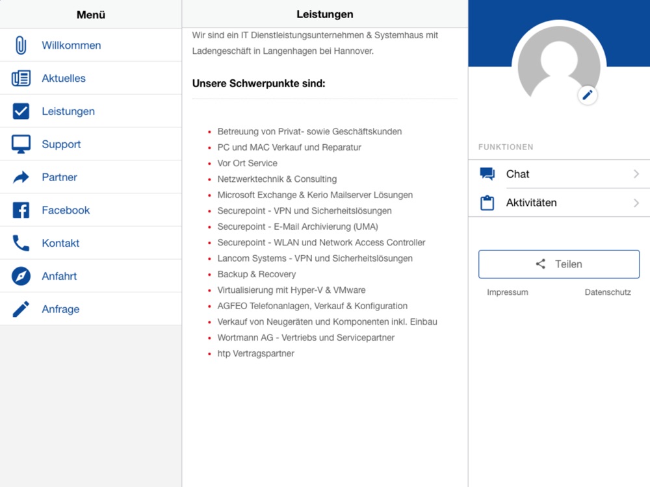Open the Willkommen menu entry
The image size is (650, 487).
pyautogui.click(x=91, y=45)
